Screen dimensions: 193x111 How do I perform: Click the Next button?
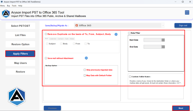click(x=181, y=108)
